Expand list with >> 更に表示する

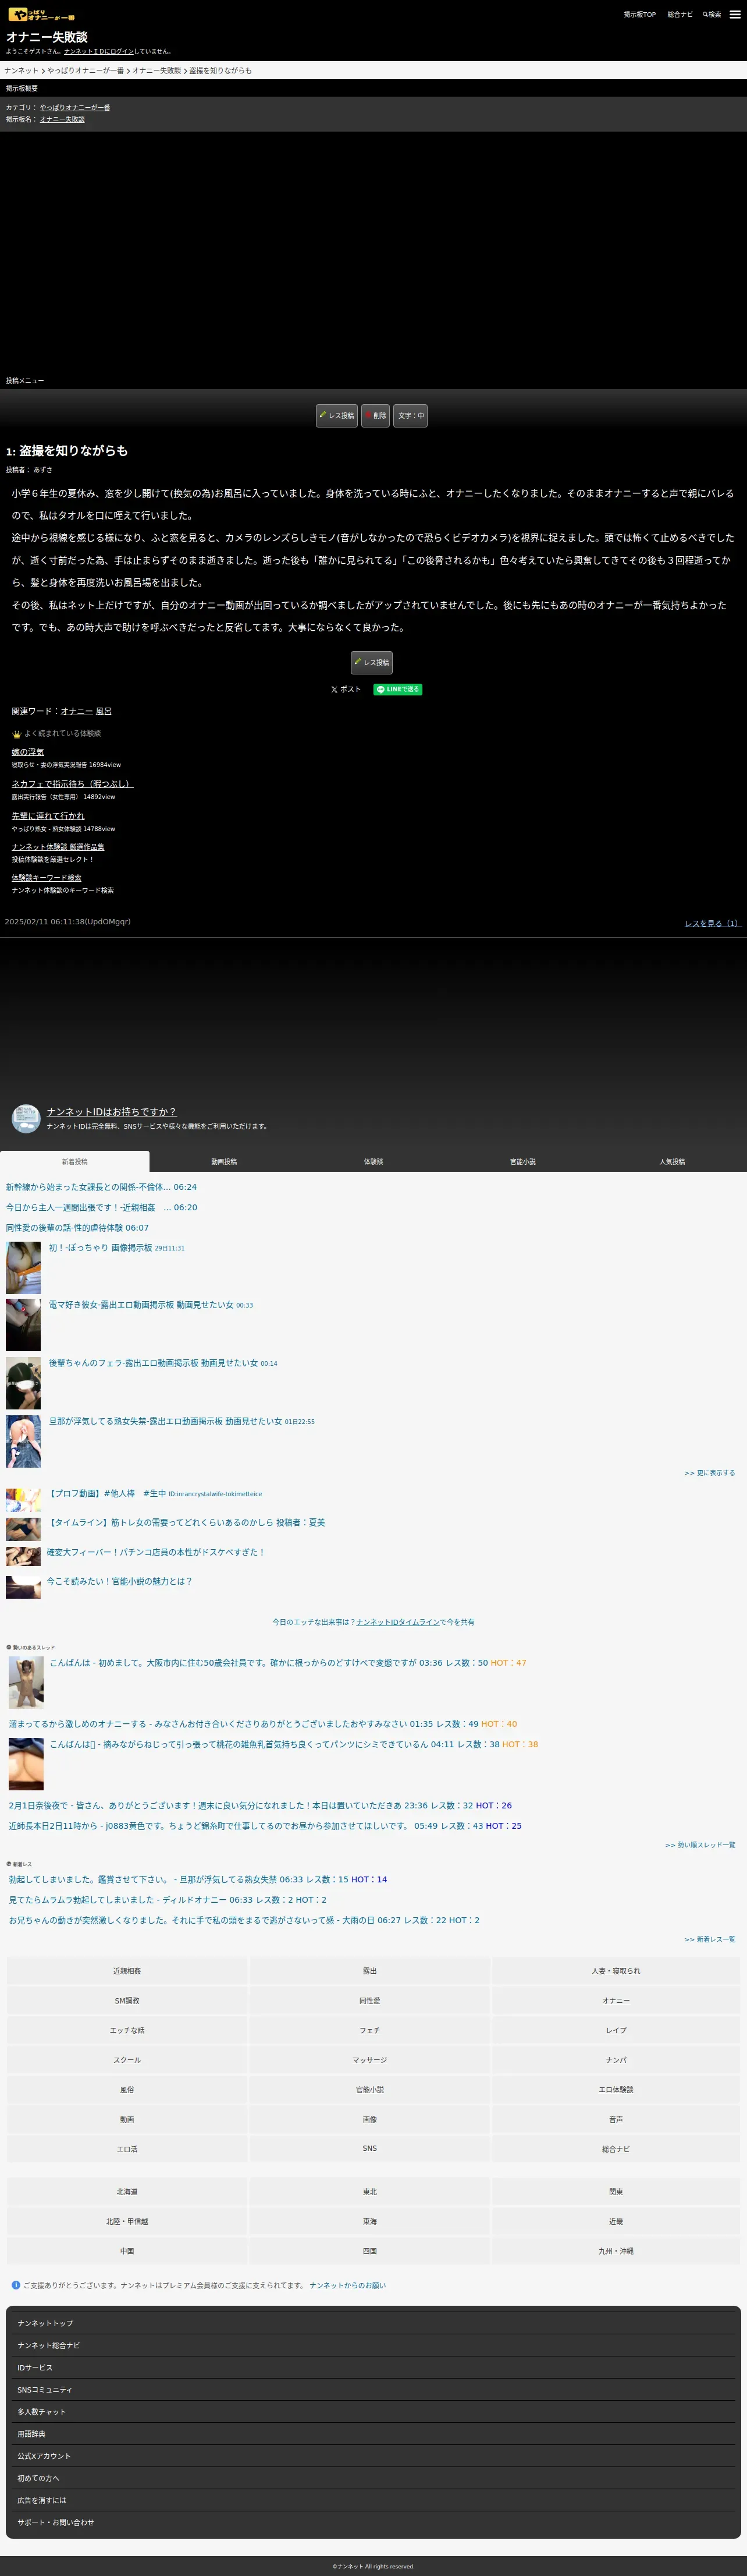pos(710,1472)
